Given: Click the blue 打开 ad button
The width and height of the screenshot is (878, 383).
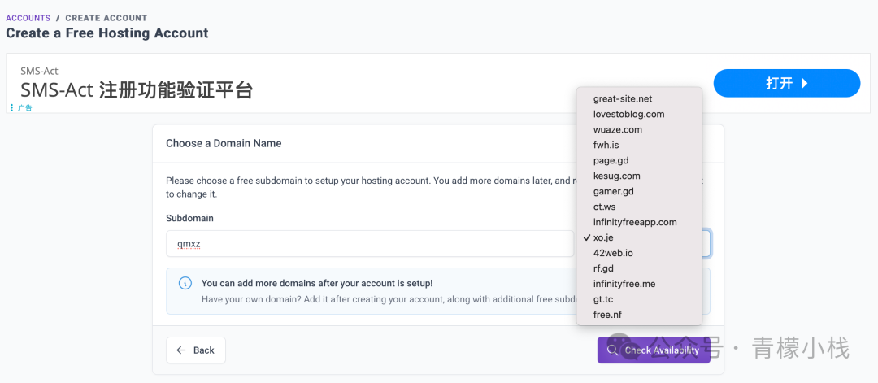Looking at the screenshot, I should [786, 83].
